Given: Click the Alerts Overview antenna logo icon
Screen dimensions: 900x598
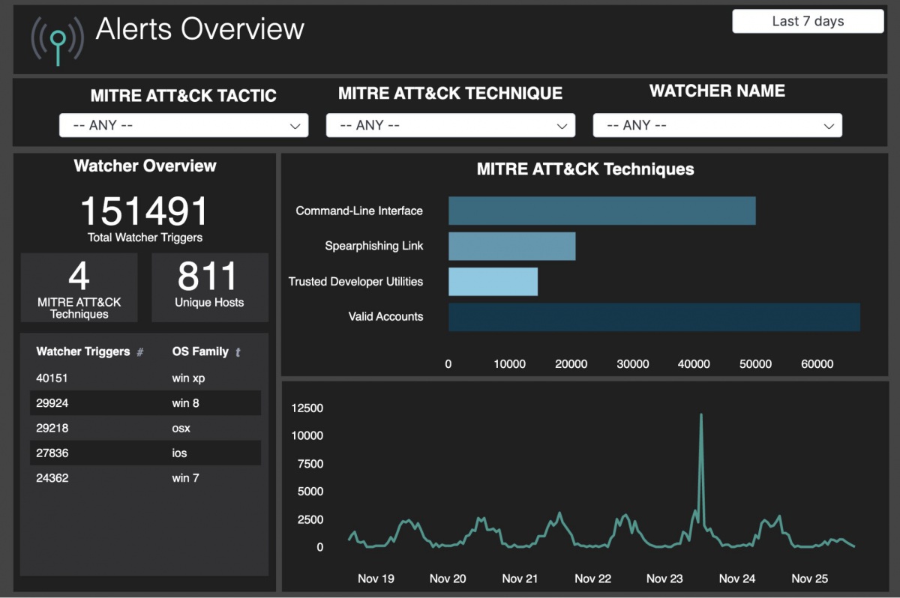Looking at the screenshot, I should tap(58, 40).
